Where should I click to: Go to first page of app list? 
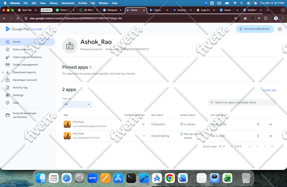pyautogui.click(x=250, y=146)
